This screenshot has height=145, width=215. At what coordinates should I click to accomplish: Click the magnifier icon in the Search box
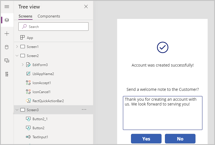(24, 27)
